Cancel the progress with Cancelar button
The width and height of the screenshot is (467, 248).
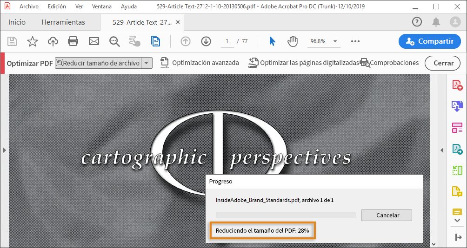click(387, 215)
